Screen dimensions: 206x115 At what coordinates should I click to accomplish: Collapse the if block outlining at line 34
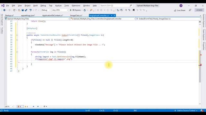[17, 40]
